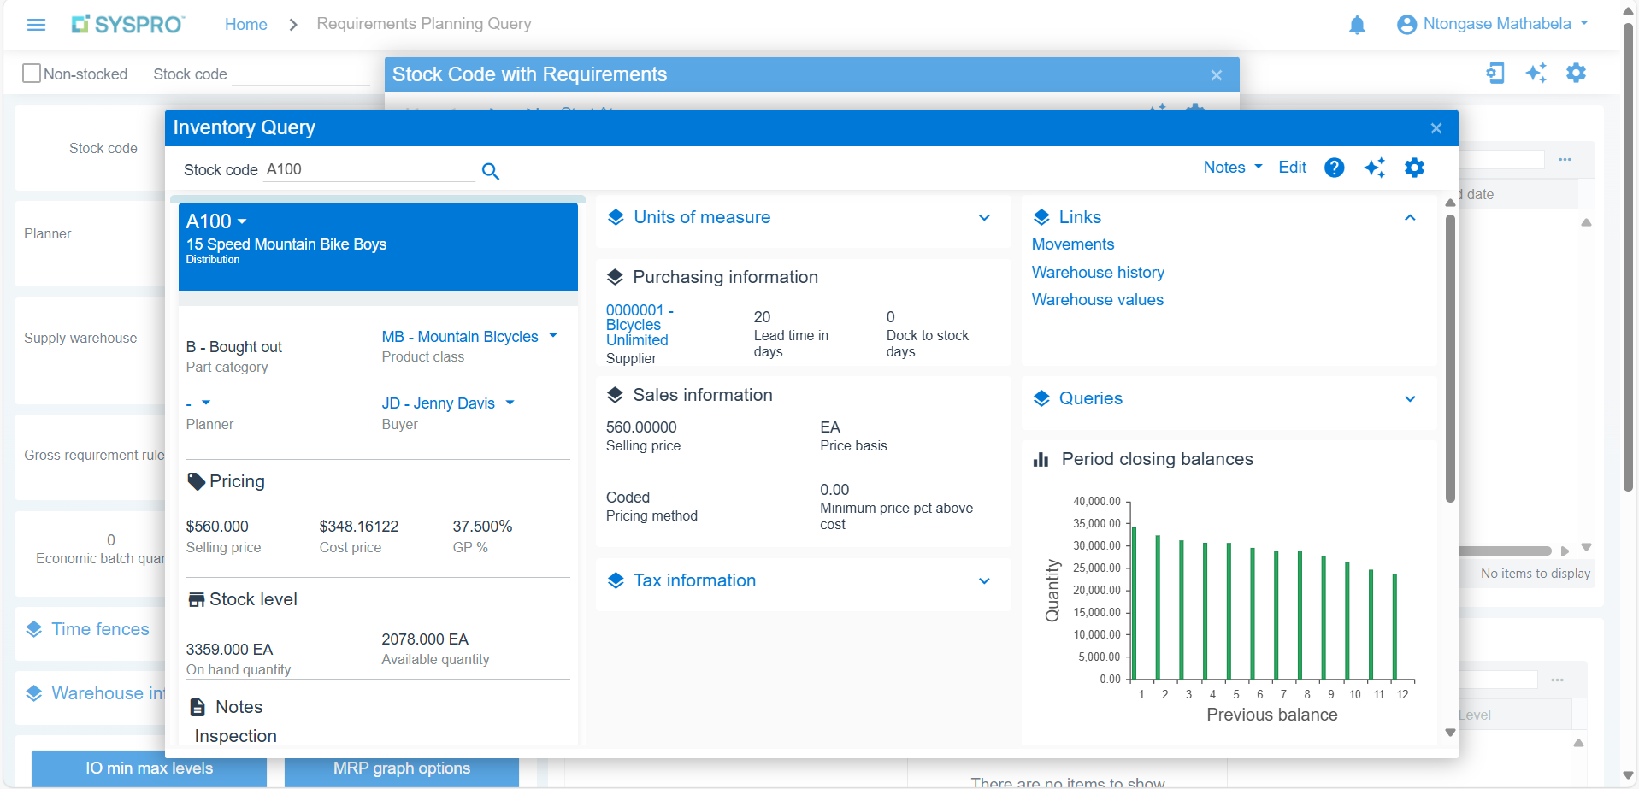Expand the Tax information section

(x=984, y=581)
